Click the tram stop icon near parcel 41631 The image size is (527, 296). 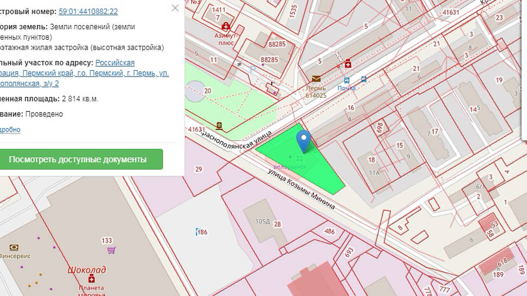coord(219,125)
